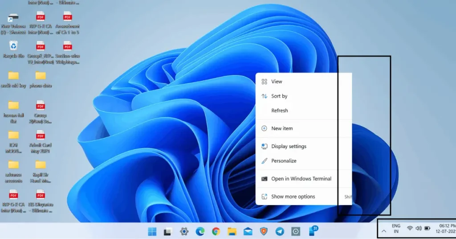Open Google Chrome from the taskbar
Image resolution: width=456 pixels, height=239 pixels.
click(216, 231)
